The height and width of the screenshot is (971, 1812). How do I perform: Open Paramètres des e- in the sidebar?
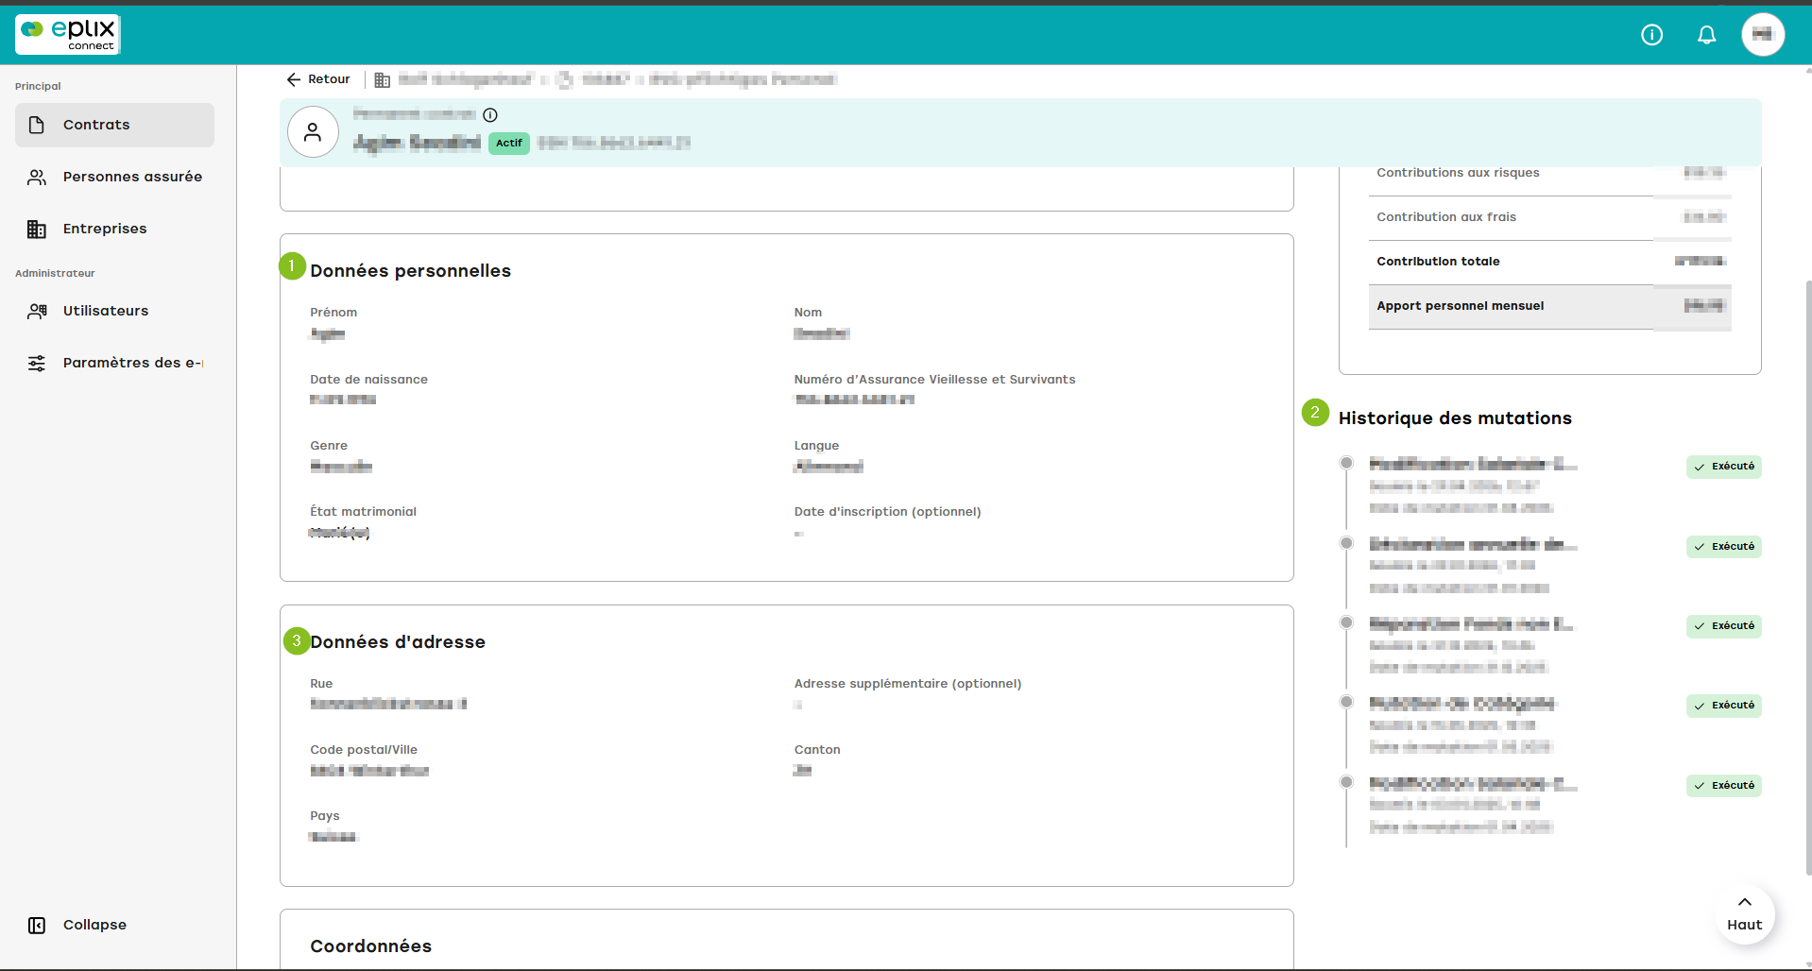pyautogui.click(x=114, y=363)
